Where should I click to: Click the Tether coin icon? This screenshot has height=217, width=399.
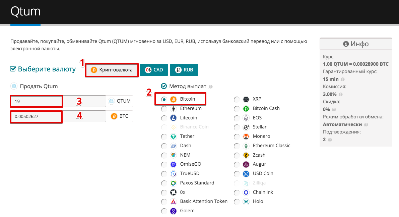point(173,137)
